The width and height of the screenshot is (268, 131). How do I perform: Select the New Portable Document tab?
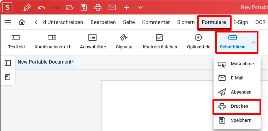[46, 62]
